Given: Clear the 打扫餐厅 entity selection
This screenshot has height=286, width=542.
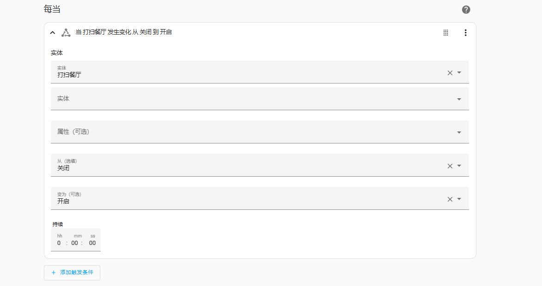Looking at the screenshot, I should click(x=450, y=73).
